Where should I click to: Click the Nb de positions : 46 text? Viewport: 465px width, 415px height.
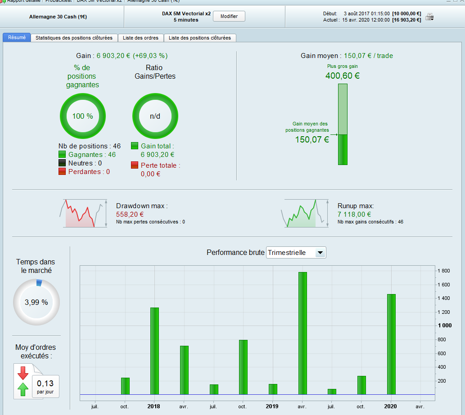point(90,146)
